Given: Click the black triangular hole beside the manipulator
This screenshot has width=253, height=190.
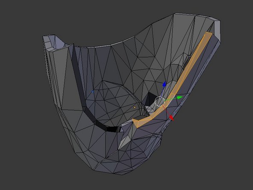Looking at the screenshot, I should click(150, 99).
